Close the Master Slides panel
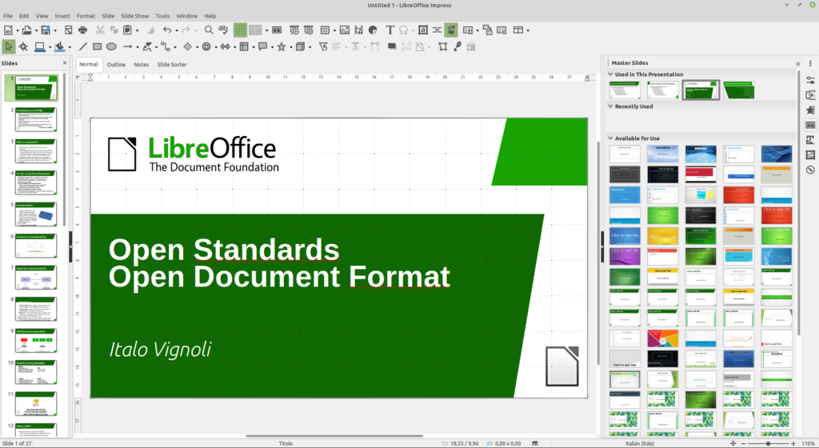819x448 pixels. tap(797, 64)
